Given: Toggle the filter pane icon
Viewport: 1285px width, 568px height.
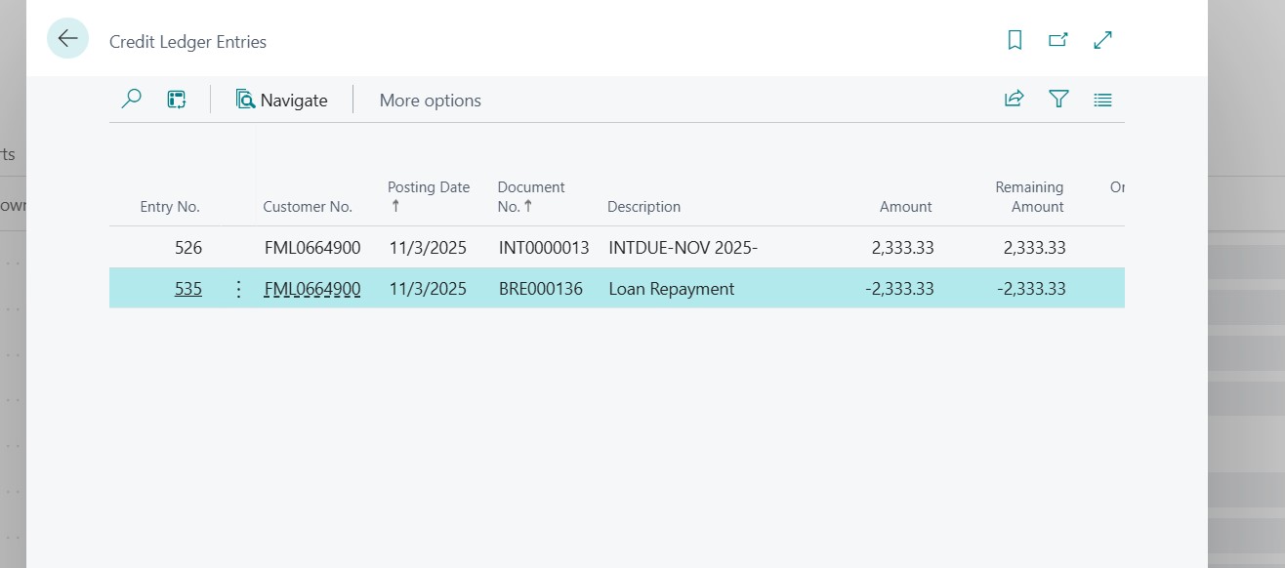Looking at the screenshot, I should coord(1058,100).
